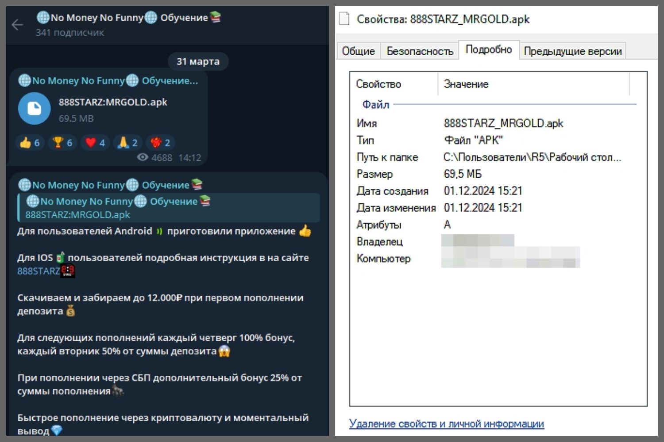React with the thumbs up emoji
The width and height of the screenshot is (664, 442).
pyautogui.click(x=30, y=143)
